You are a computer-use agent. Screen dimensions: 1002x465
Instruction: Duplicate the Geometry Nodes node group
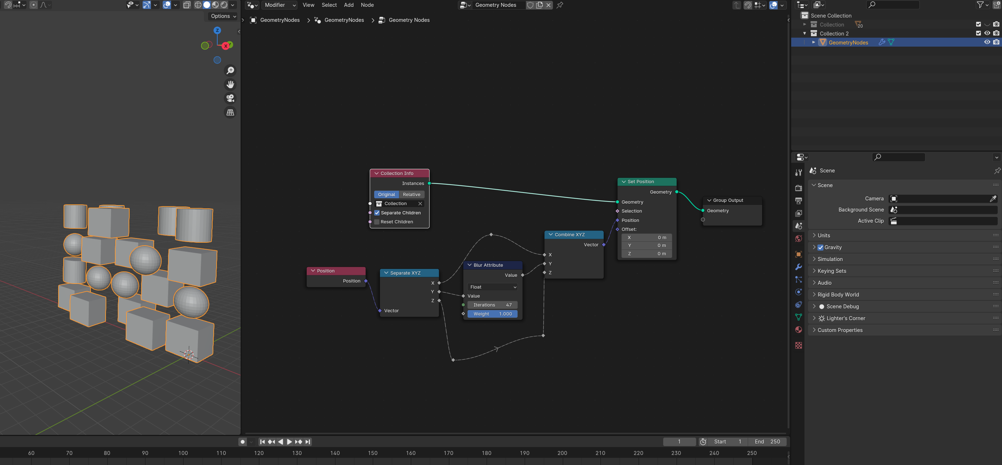[x=539, y=5]
